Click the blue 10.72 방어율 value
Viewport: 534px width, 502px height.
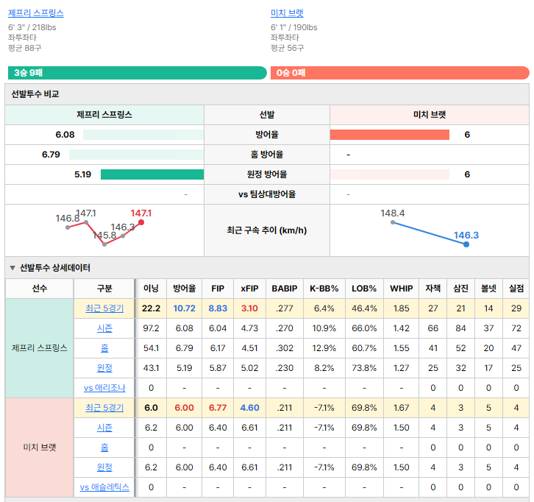tap(184, 308)
